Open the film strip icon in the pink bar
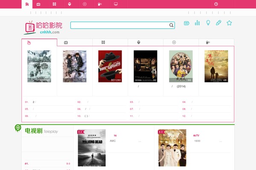This screenshot has width=256, height=170. (x=54, y=4)
